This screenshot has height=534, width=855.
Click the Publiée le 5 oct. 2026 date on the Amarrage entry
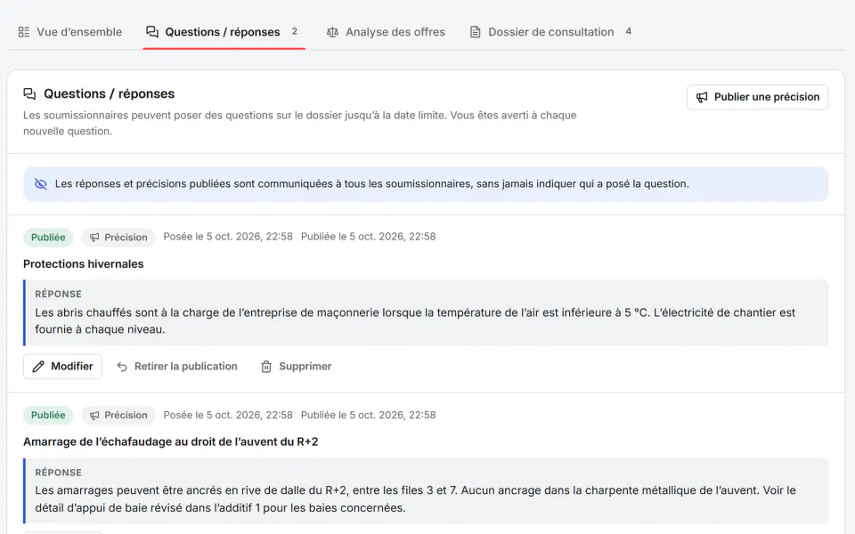368,416
